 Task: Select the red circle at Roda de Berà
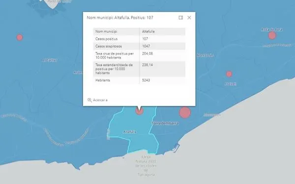pyautogui.click(x=272, y=35)
